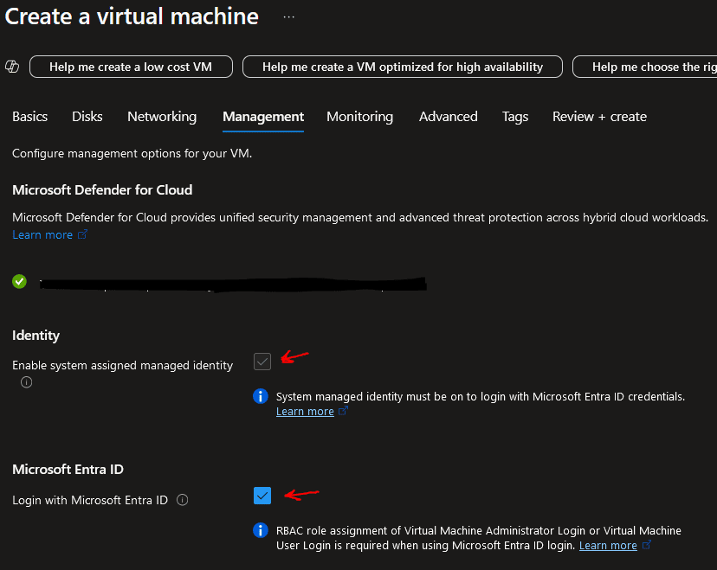The width and height of the screenshot is (717, 570).
Task: Toggle Enable system assigned managed identity checkbox
Action: tap(262, 362)
